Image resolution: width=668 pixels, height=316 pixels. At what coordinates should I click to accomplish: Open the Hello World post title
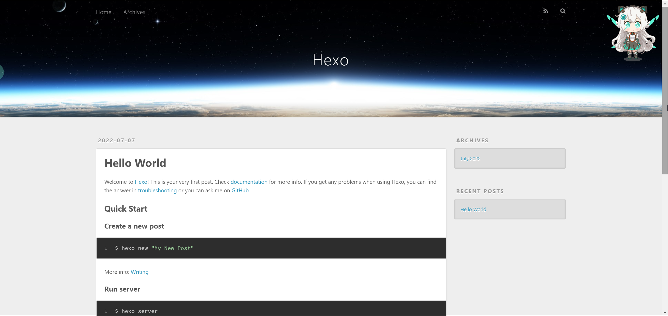pos(135,163)
